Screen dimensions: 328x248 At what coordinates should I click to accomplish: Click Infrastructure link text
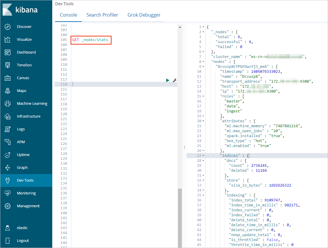pyautogui.click(x=29, y=116)
